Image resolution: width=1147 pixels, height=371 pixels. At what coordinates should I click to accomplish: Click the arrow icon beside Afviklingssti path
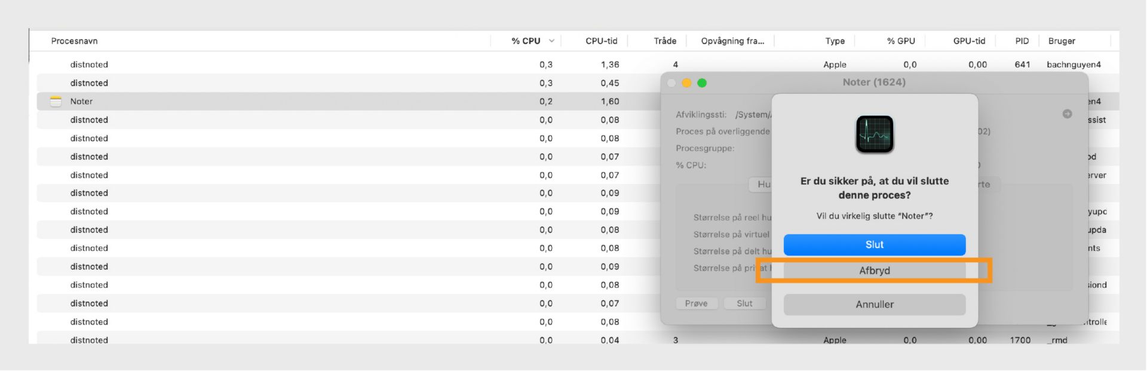[1067, 114]
